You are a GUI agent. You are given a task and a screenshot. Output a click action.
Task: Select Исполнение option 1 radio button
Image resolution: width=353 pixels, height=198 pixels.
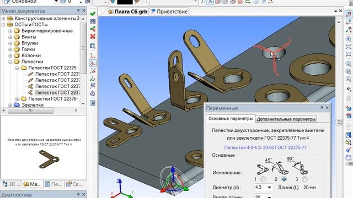click(263, 179)
